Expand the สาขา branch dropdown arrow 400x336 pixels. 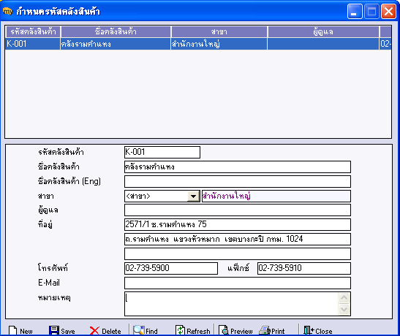(193, 196)
